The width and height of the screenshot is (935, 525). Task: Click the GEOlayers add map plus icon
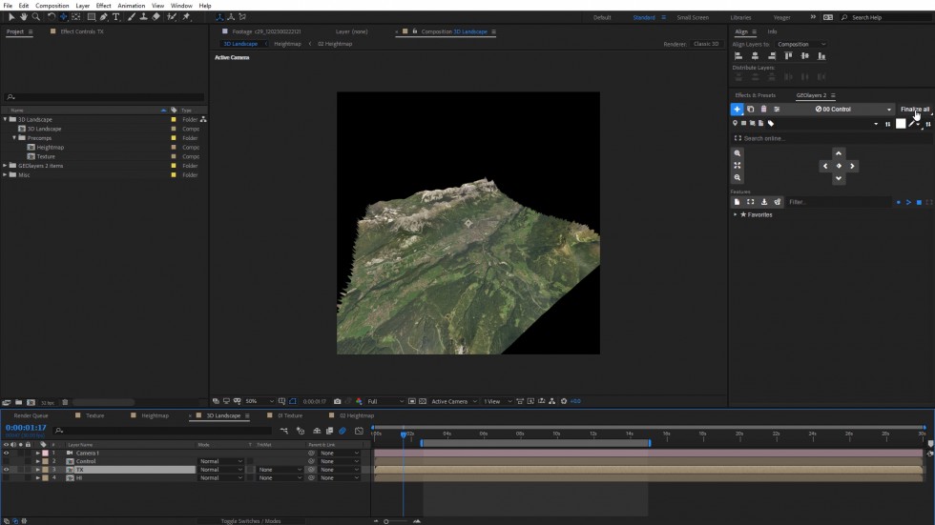(x=738, y=110)
